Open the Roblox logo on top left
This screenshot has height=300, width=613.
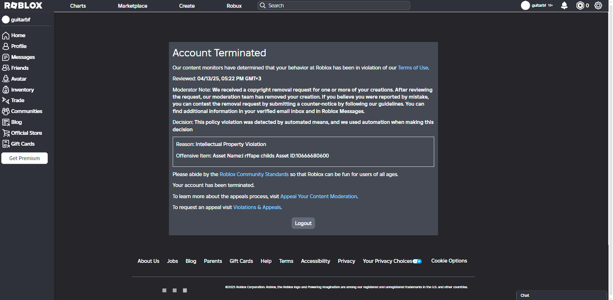[22, 5]
